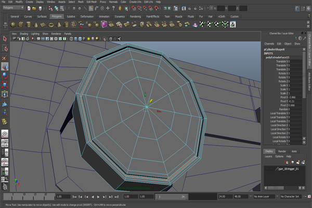Toggle use all lights yellow bulb icon

pos(88,39)
